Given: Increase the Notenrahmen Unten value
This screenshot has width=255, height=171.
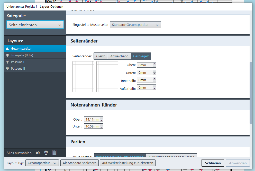Looking at the screenshot, I should tap(102, 125).
